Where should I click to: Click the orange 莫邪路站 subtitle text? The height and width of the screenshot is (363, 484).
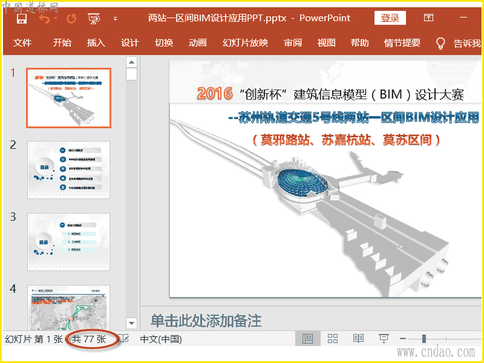tap(346, 140)
